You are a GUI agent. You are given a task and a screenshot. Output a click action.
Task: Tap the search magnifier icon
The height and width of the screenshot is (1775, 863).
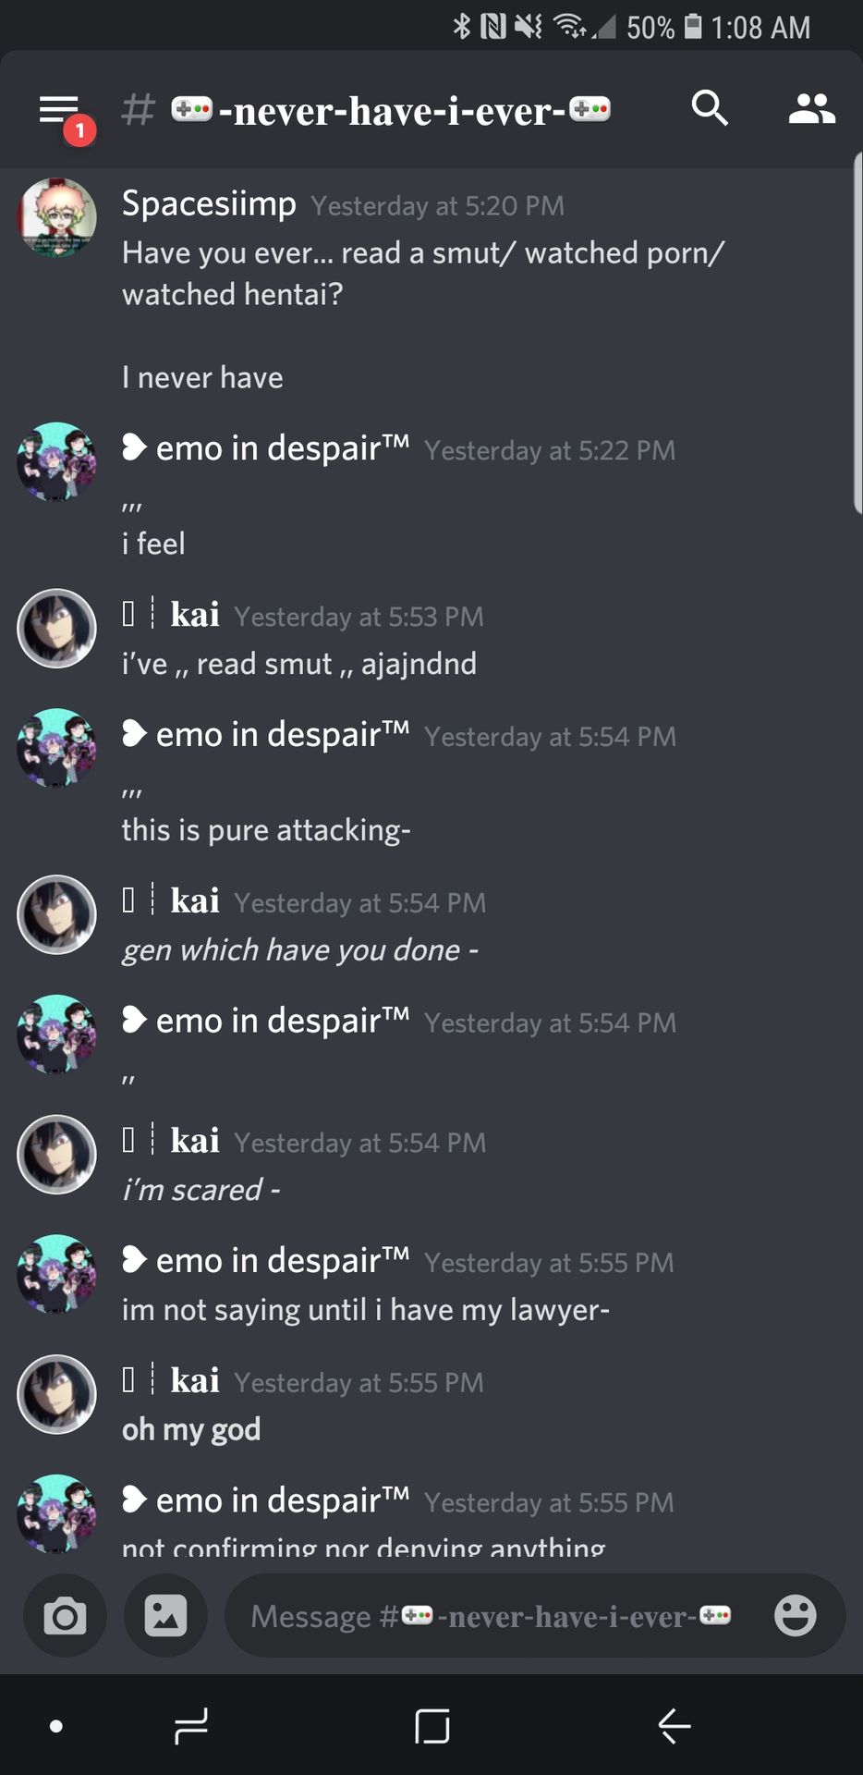click(710, 108)
